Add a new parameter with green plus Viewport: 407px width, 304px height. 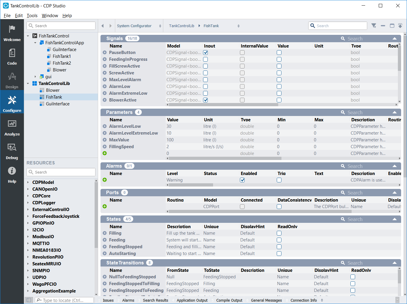[105, 153]
